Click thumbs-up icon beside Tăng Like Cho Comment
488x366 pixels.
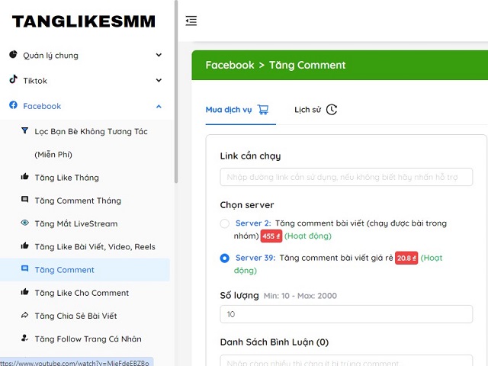24,292
